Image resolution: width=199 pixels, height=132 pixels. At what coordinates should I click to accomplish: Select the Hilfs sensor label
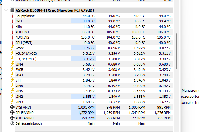pos(18,27)
